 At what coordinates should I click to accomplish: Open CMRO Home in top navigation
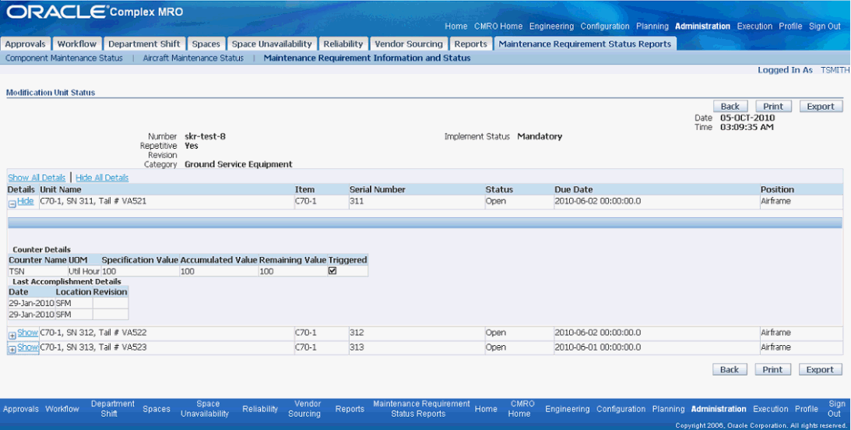(498, 26)
